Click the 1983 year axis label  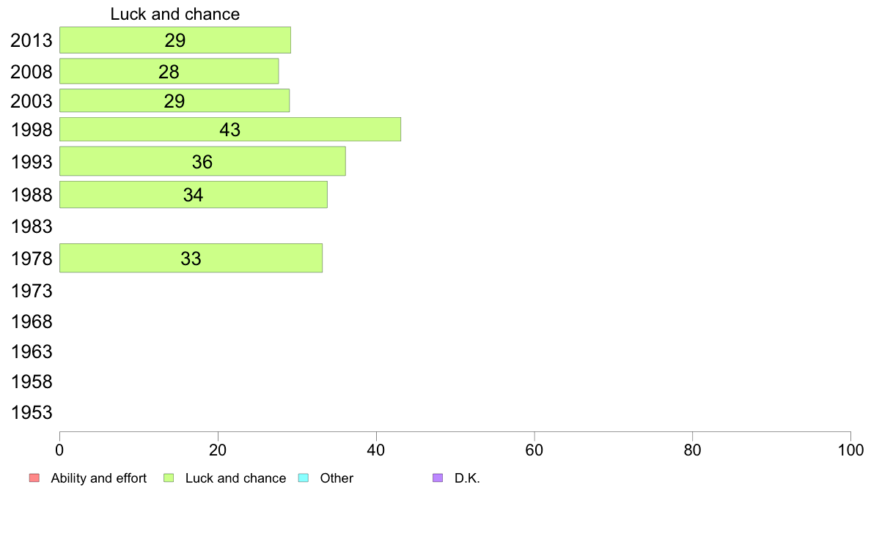(x=31, y=226)
